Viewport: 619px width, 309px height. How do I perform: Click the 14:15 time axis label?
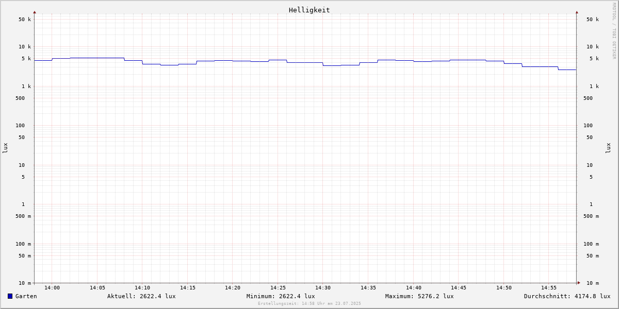[188, 288]
